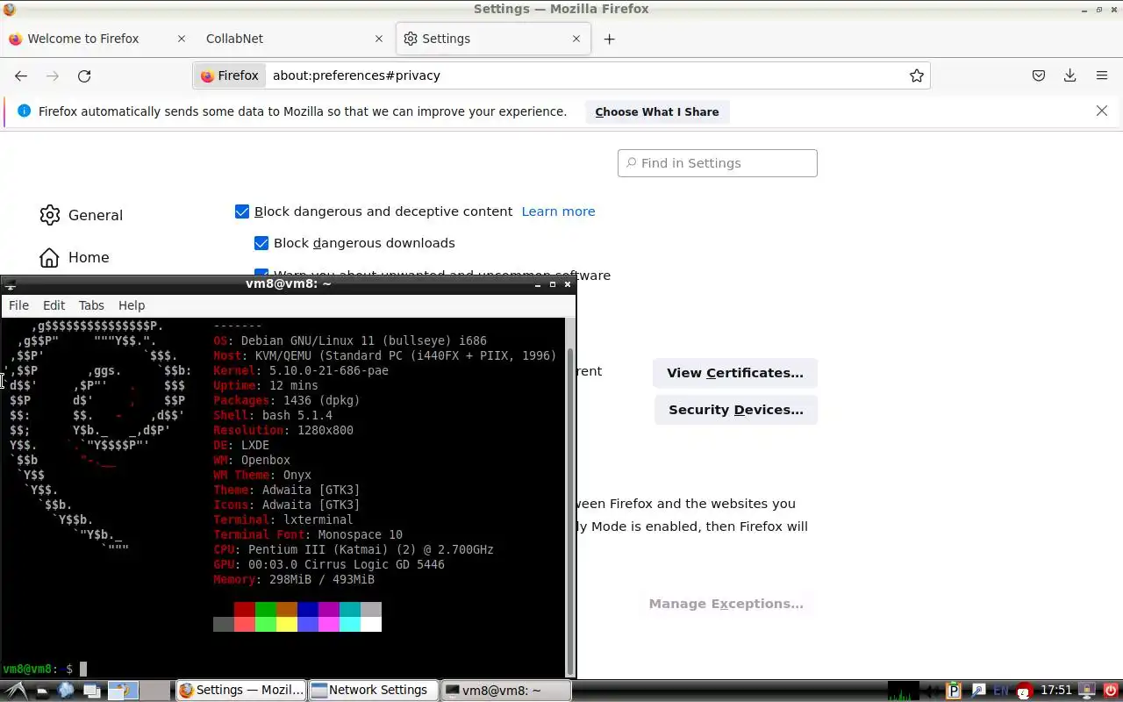Open terminal window menu icon in title bar
Image resolution: width=1123 pixels, height=702 pixels.
(x=9, y=284)
